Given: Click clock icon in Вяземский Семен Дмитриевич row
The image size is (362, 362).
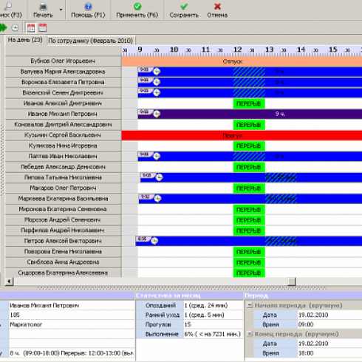Looking at the screenshot, I should click(157, 92).
